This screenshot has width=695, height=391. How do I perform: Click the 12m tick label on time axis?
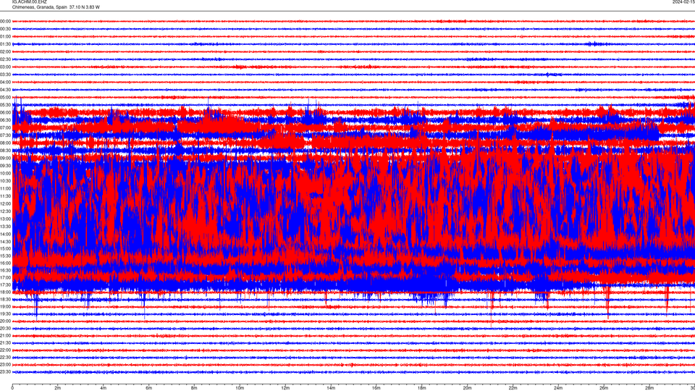click(x=285, y=388)
